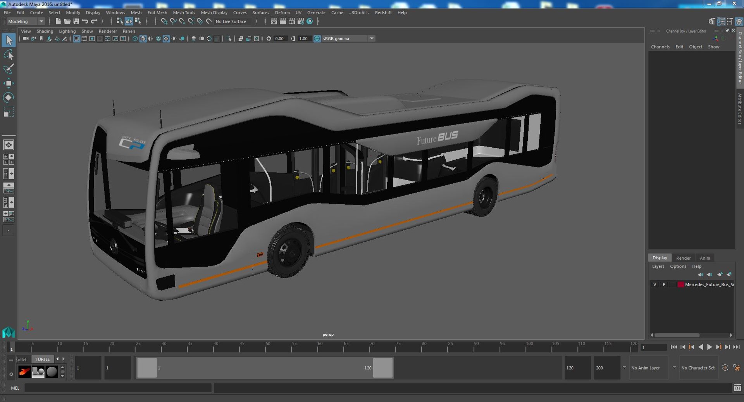Undo the last action
Viewport: 744px width, 402px height.
[x=85, y=21]
